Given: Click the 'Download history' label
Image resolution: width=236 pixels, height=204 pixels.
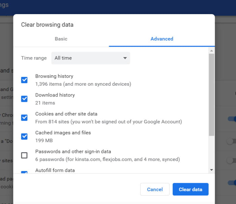Looking at the screenshot, I should point(55,95).
